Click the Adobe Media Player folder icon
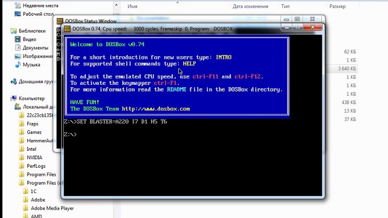 coord(25,208)
